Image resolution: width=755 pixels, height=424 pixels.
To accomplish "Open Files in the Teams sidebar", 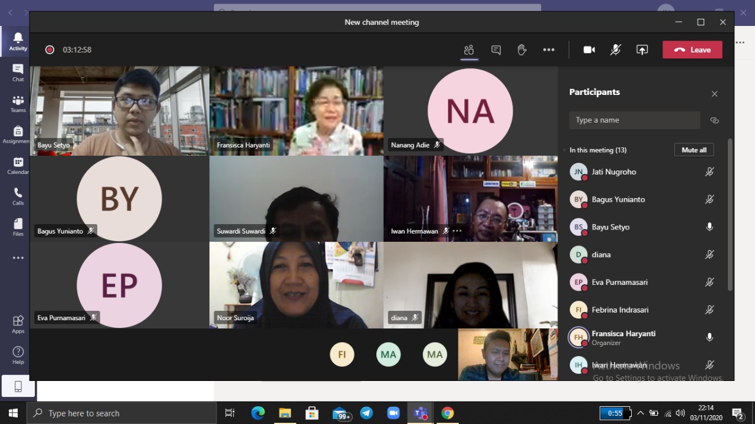I will [18, 227].
